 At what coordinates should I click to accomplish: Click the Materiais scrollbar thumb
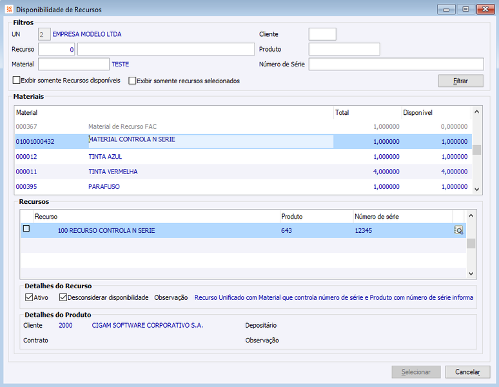pyautogui.click(x=476, y=150)
